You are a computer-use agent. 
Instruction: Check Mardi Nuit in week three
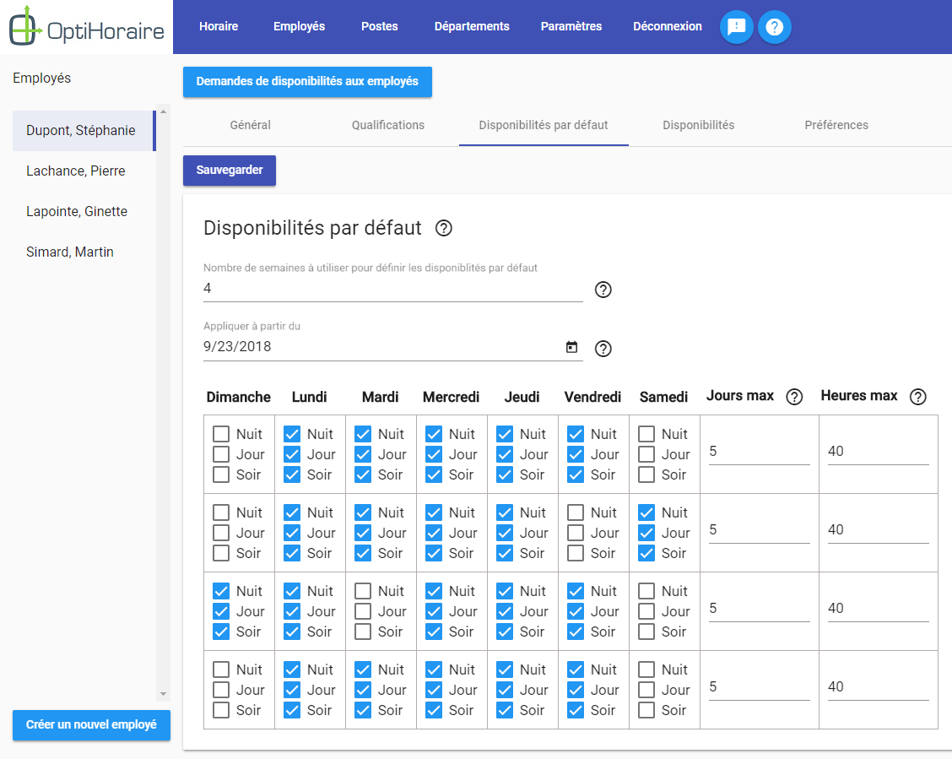[363, 591]
